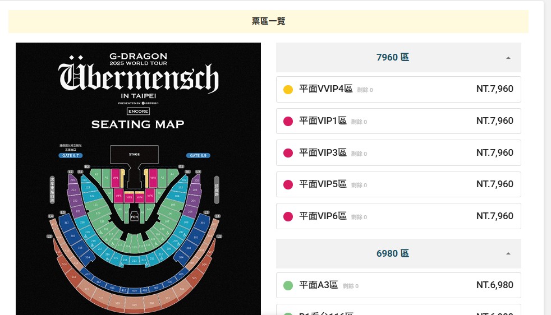Screen dimensions: 551x315
Task: Choose the 平面VIP3區 ticket area
Action: tap(398, 153)
